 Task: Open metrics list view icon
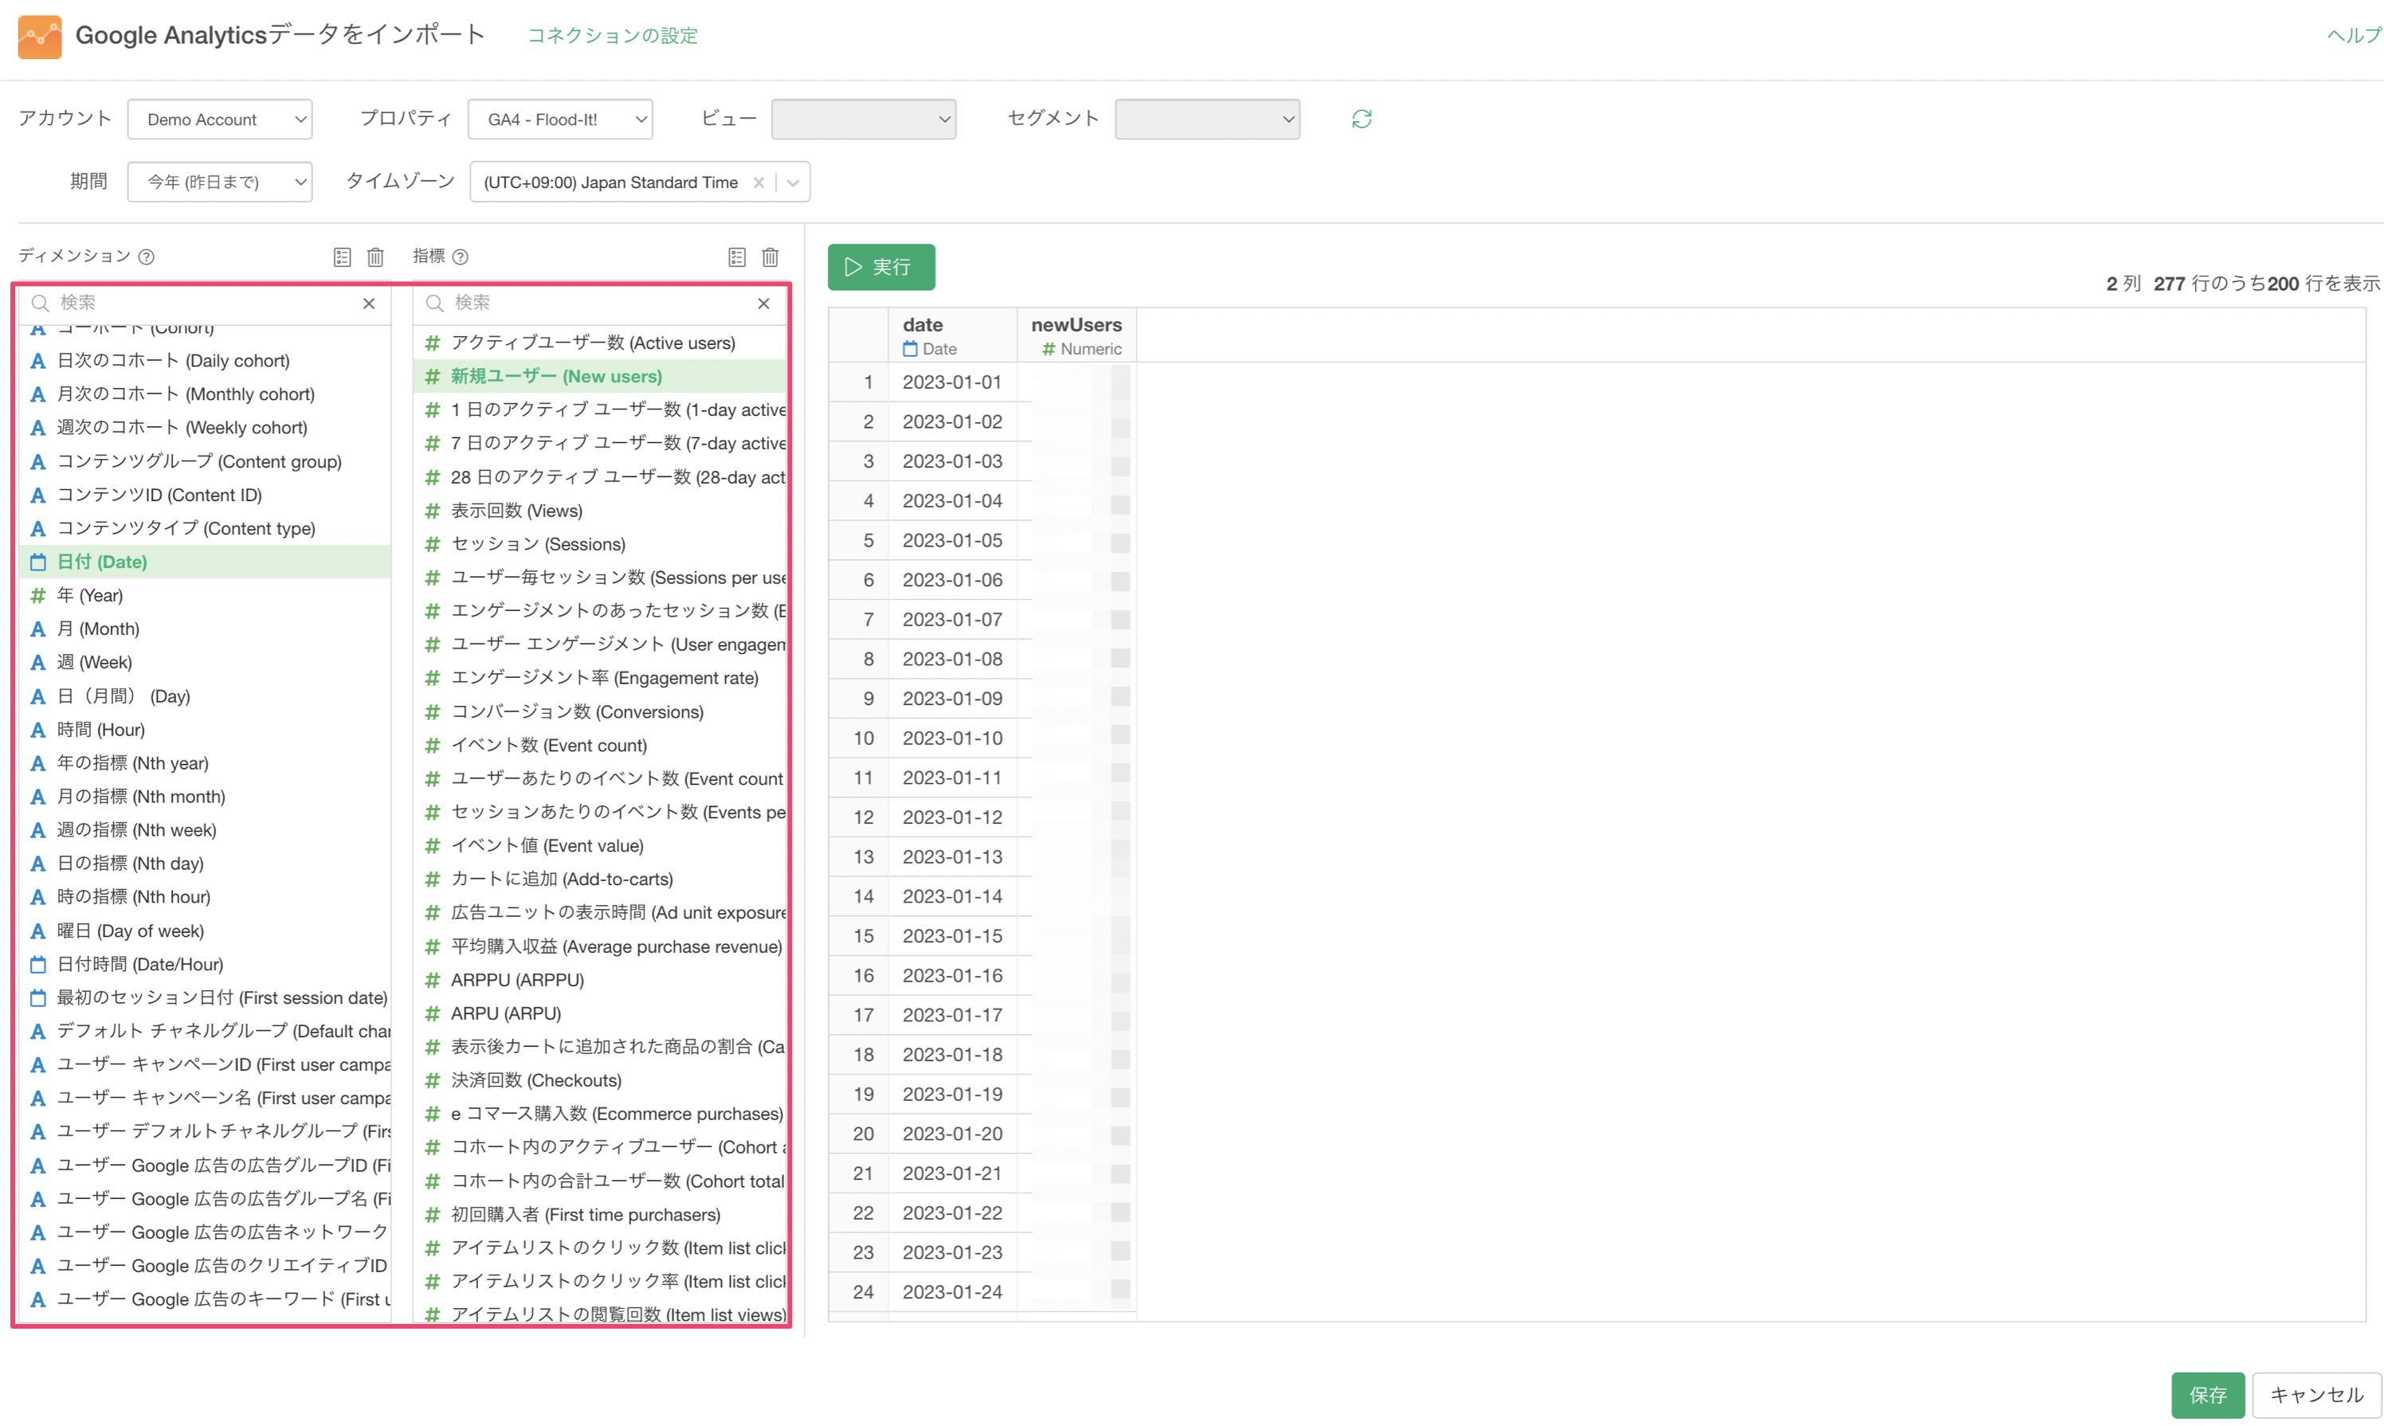pyautogui.click(x=737, y=257)
